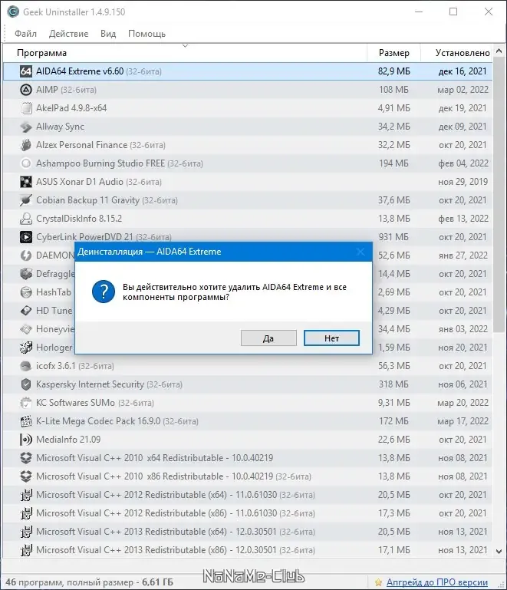Click the Honeyview icon
The image size is (507, 590).
[26, 329]
